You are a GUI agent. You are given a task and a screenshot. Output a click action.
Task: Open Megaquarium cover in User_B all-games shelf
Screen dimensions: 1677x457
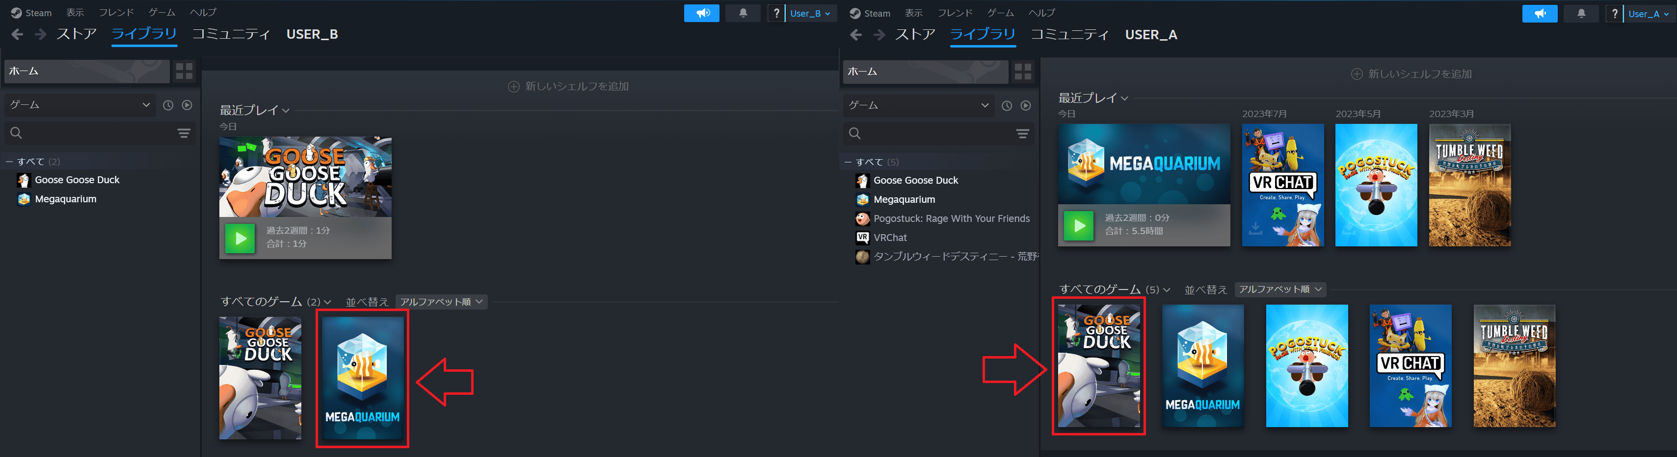coord(362,378)
